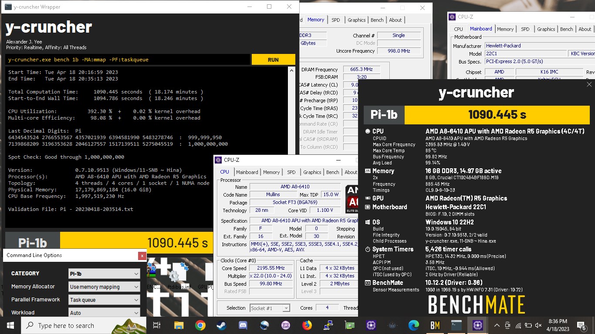
Task: Close the Command Line Options dialog
Action: tap(142, 256)
